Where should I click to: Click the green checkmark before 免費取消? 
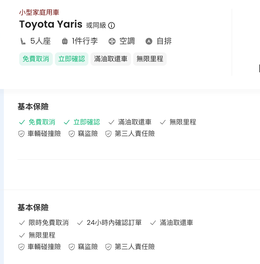pyautogui.click(x=22, y=122)
